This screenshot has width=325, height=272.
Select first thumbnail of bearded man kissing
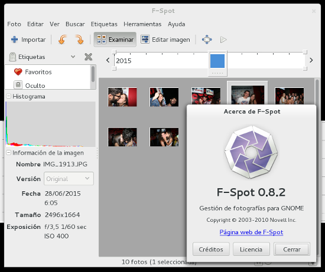(122, 97)
